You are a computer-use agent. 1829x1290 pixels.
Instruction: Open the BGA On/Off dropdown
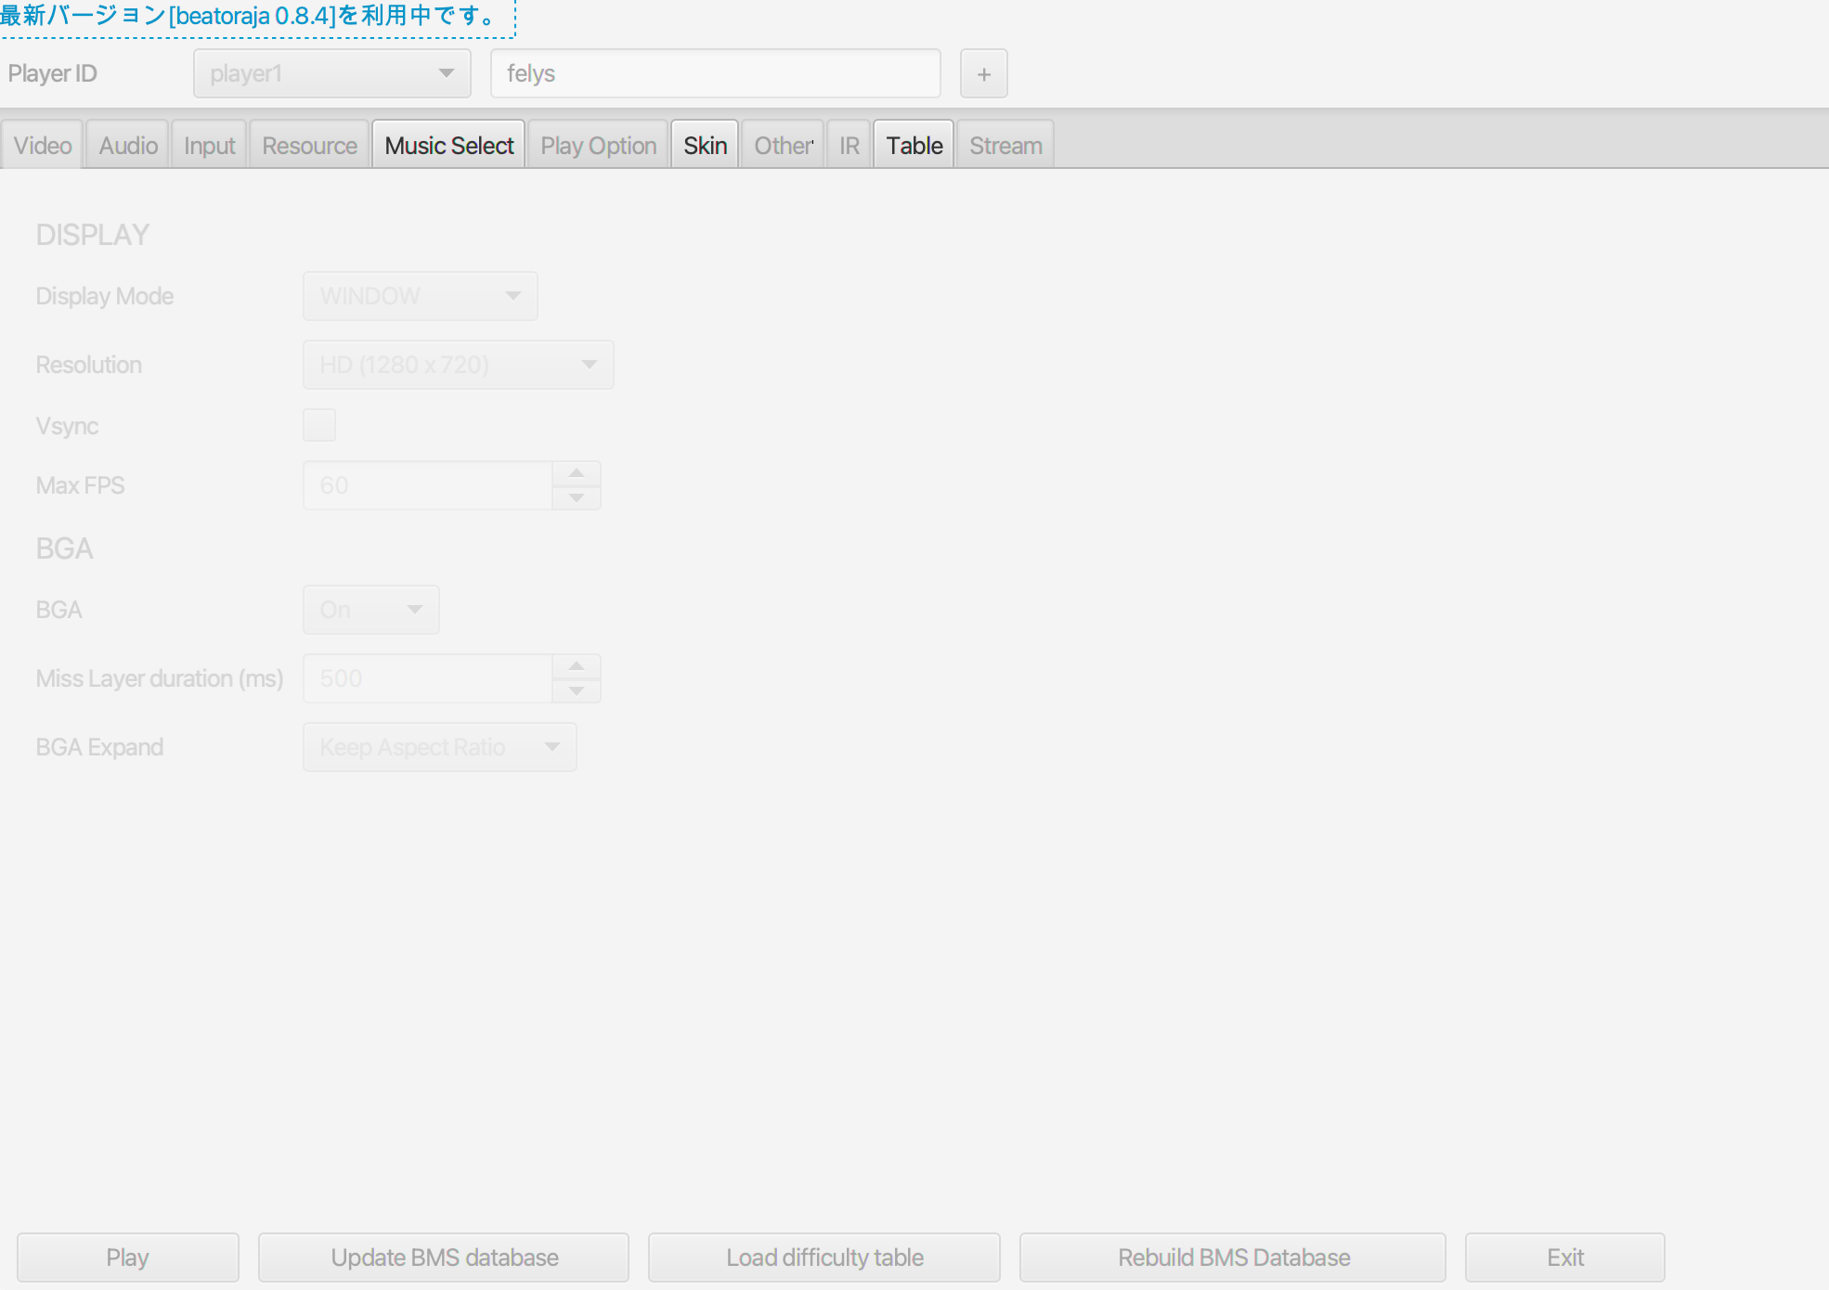pos(370,610)
